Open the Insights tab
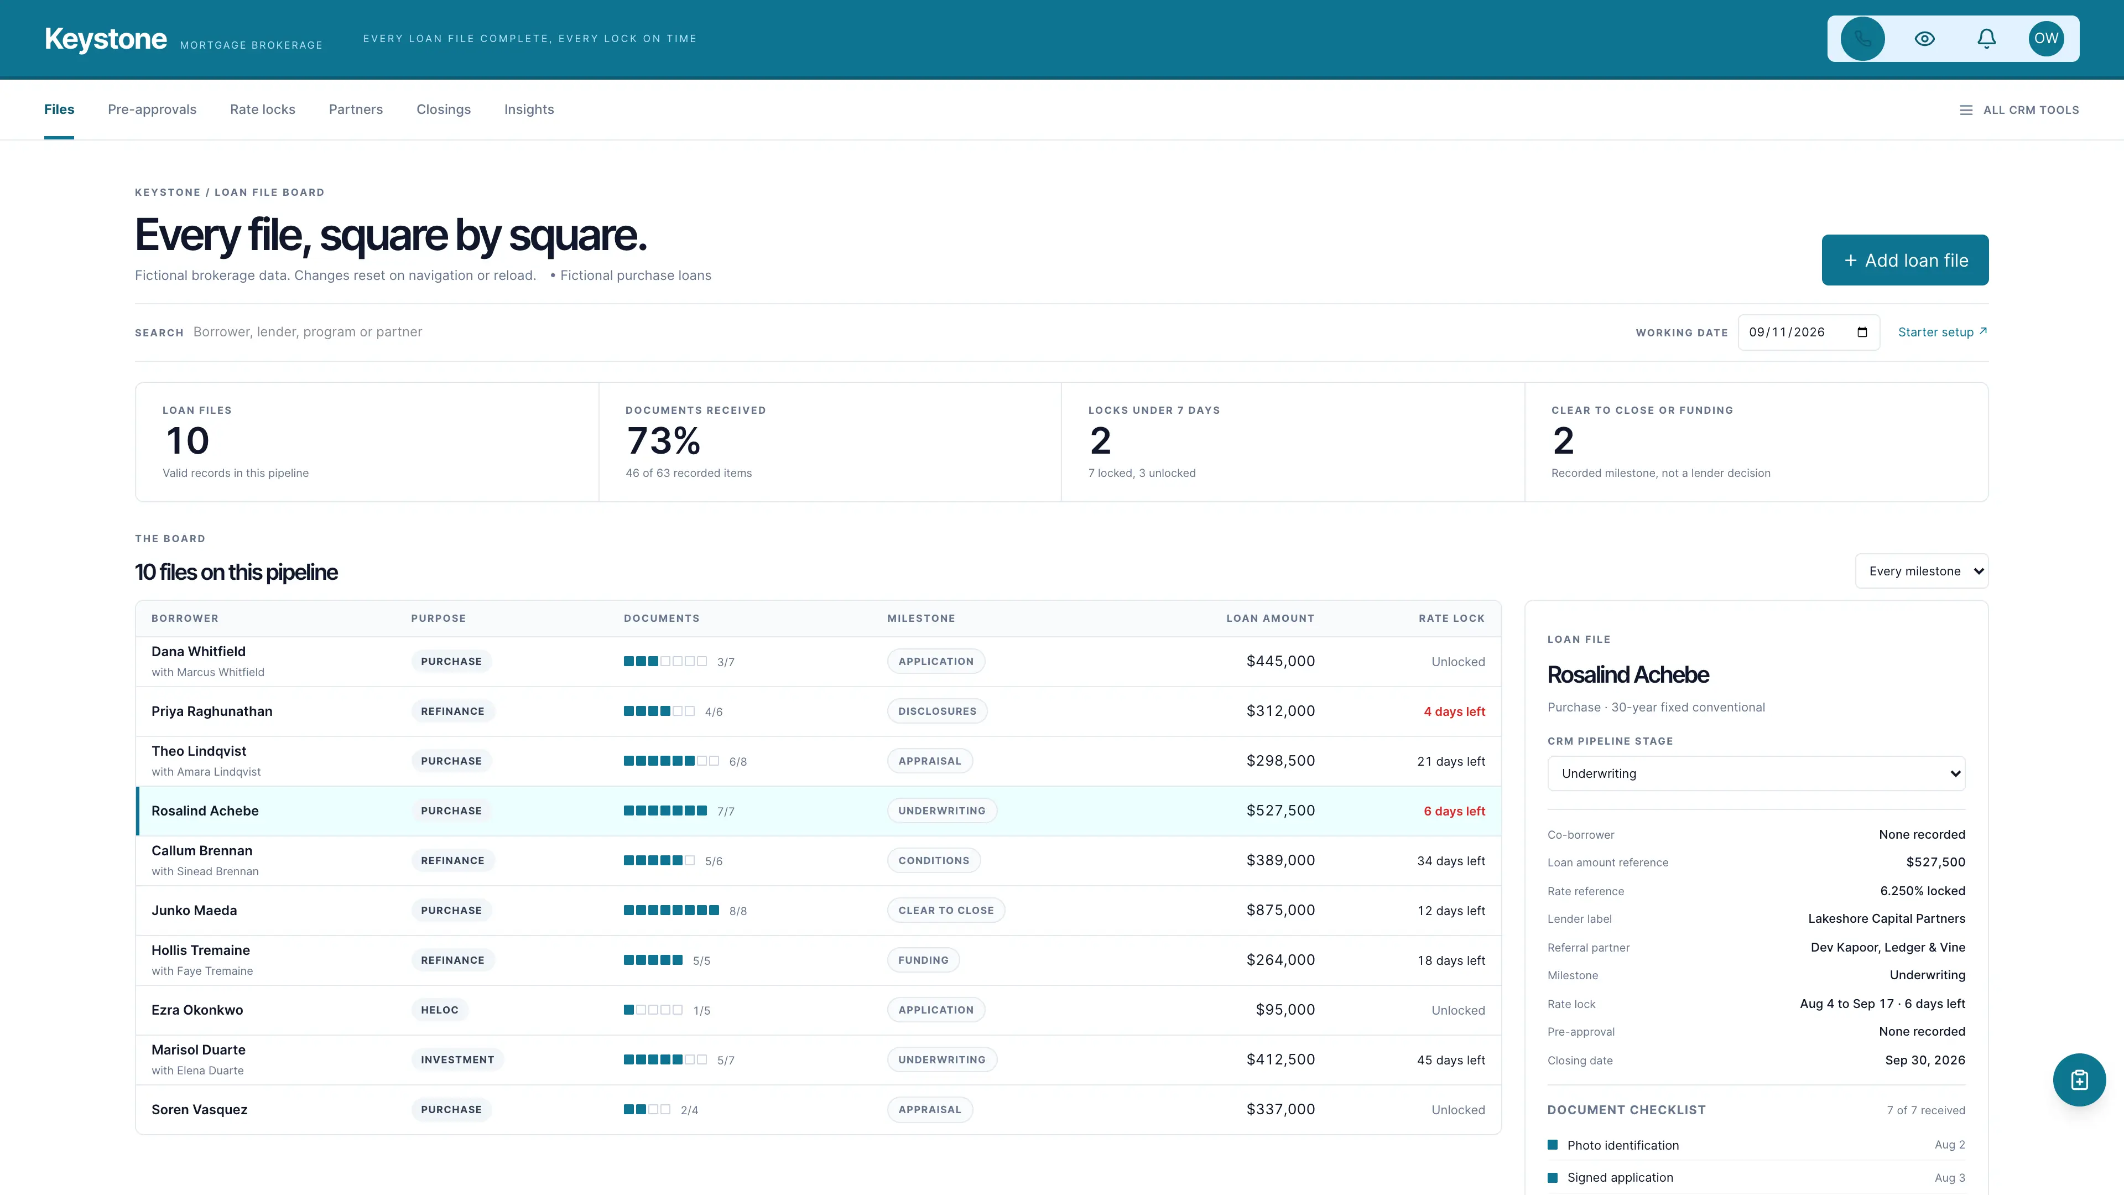This screenshot has height=1195, width=2124. coord(529,110)
